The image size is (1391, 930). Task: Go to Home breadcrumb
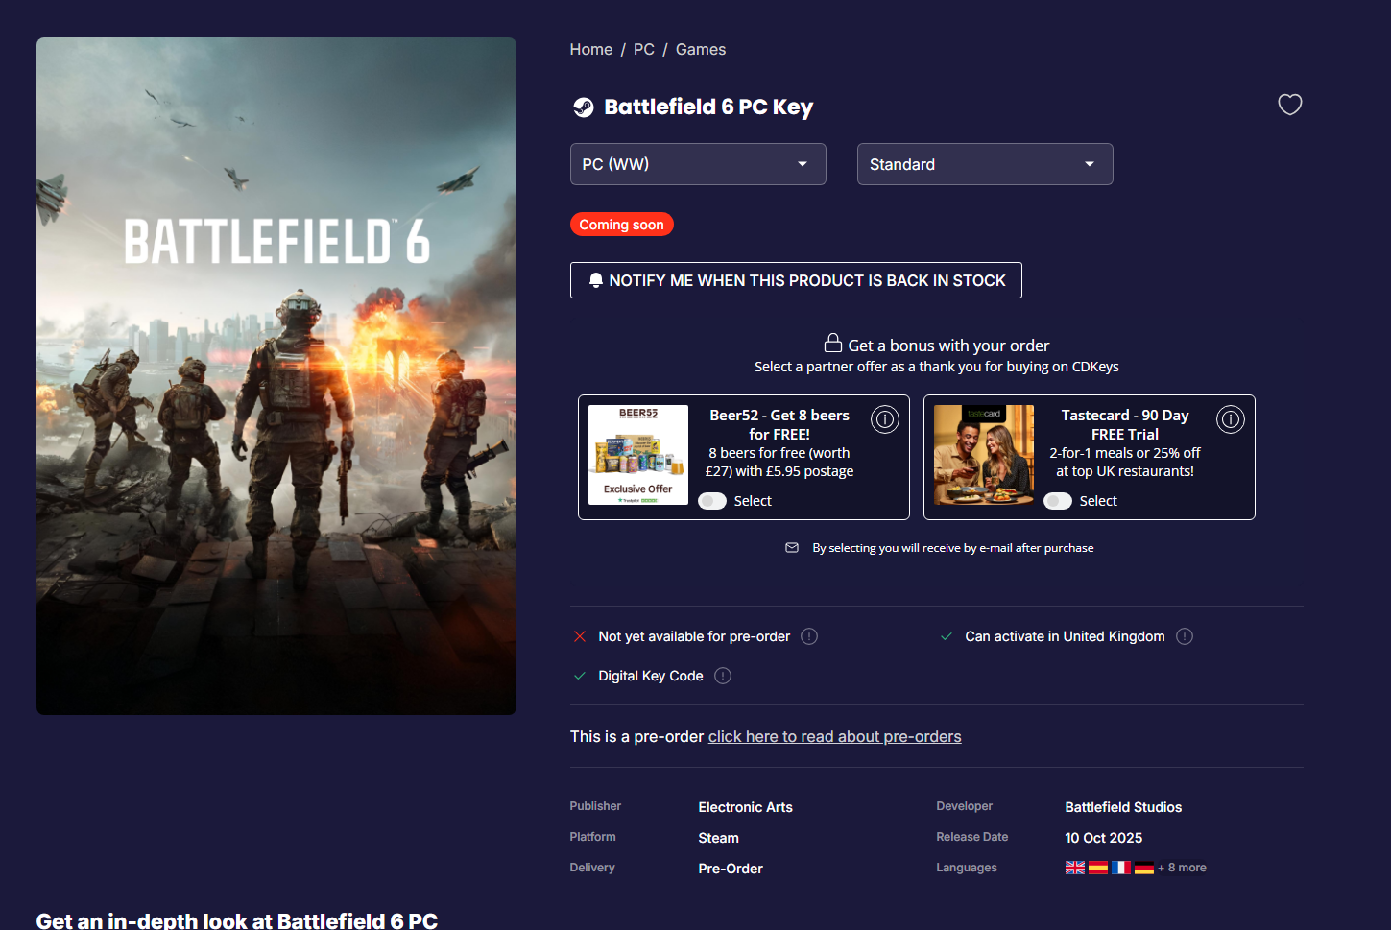[591, 50]
